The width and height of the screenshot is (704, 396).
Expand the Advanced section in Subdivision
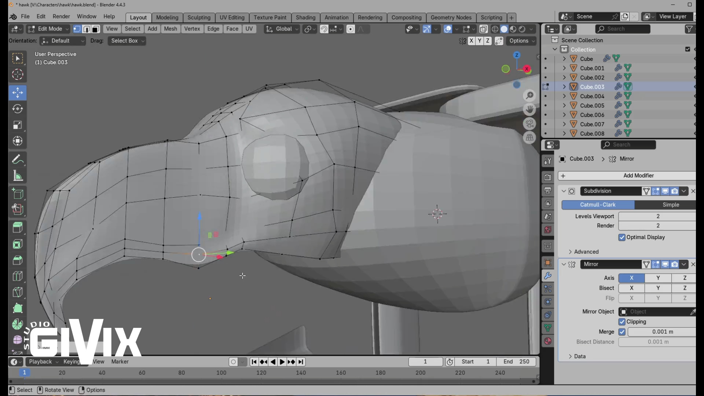pos(586,252)
